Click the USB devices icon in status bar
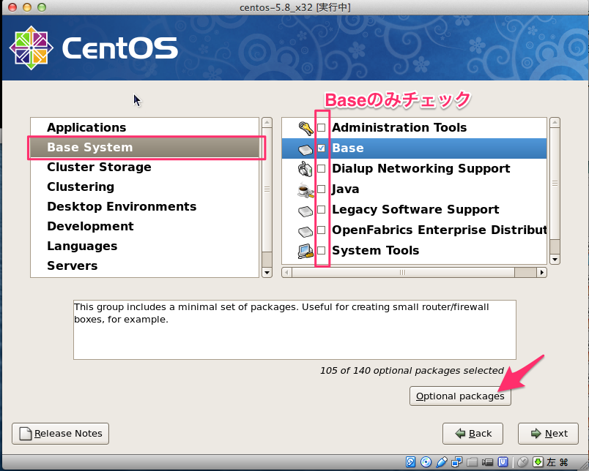Screen dimensions: 589x471 point(442,462)
